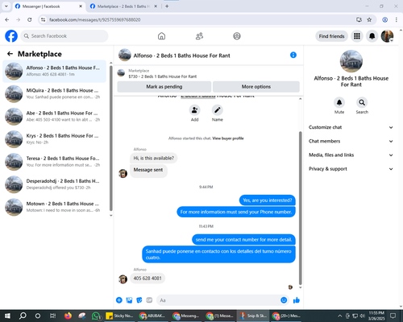This screenshot has height=322, width=403.
Task: Open the Home feed icon
Action: [x=161, y=36]
